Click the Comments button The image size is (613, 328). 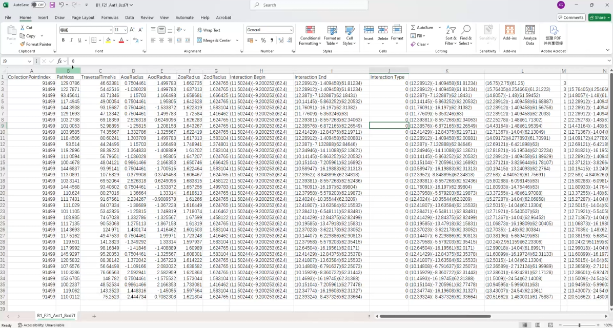(x=571, y=17)
